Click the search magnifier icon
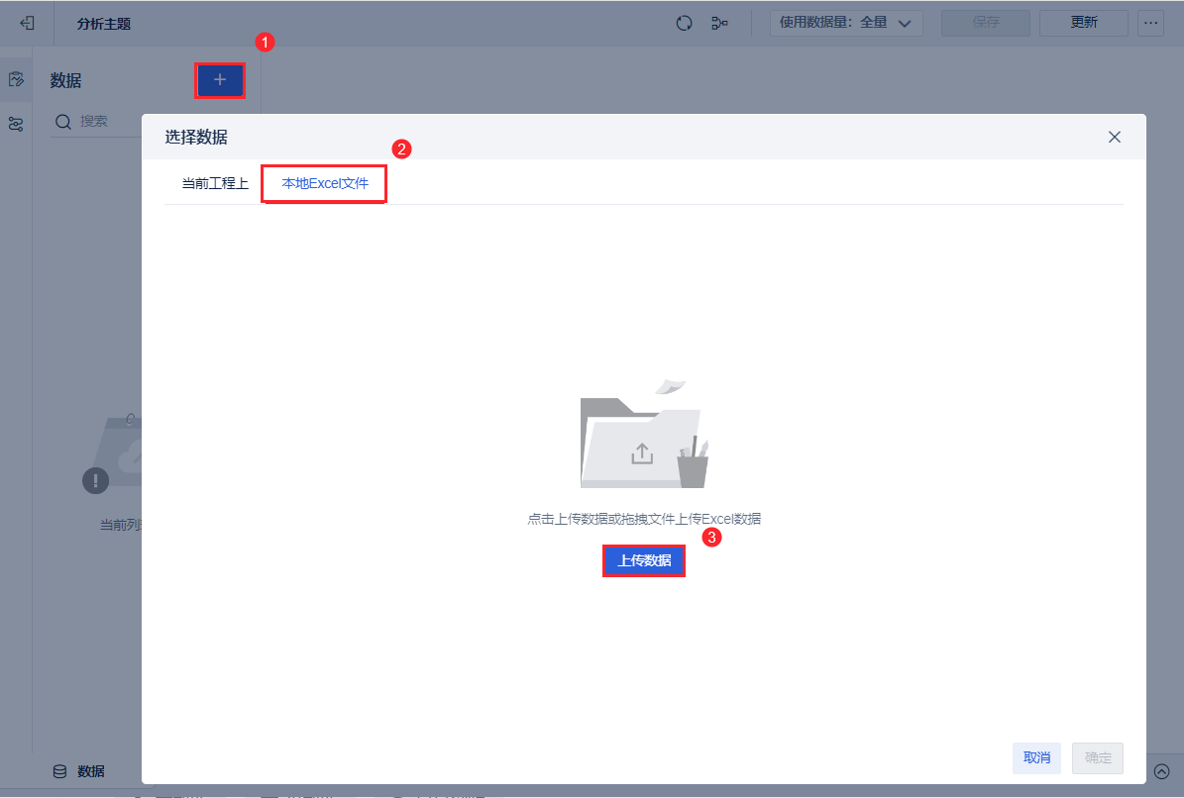Image resolution: width=1184 pixels, height=798 pixels. click(63, 122)
